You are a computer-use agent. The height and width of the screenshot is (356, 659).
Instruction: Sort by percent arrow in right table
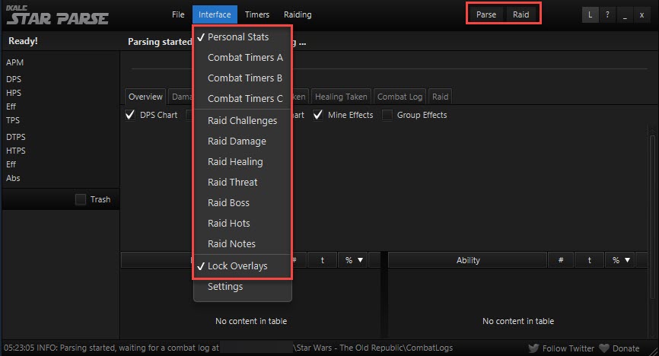[628, 260]
